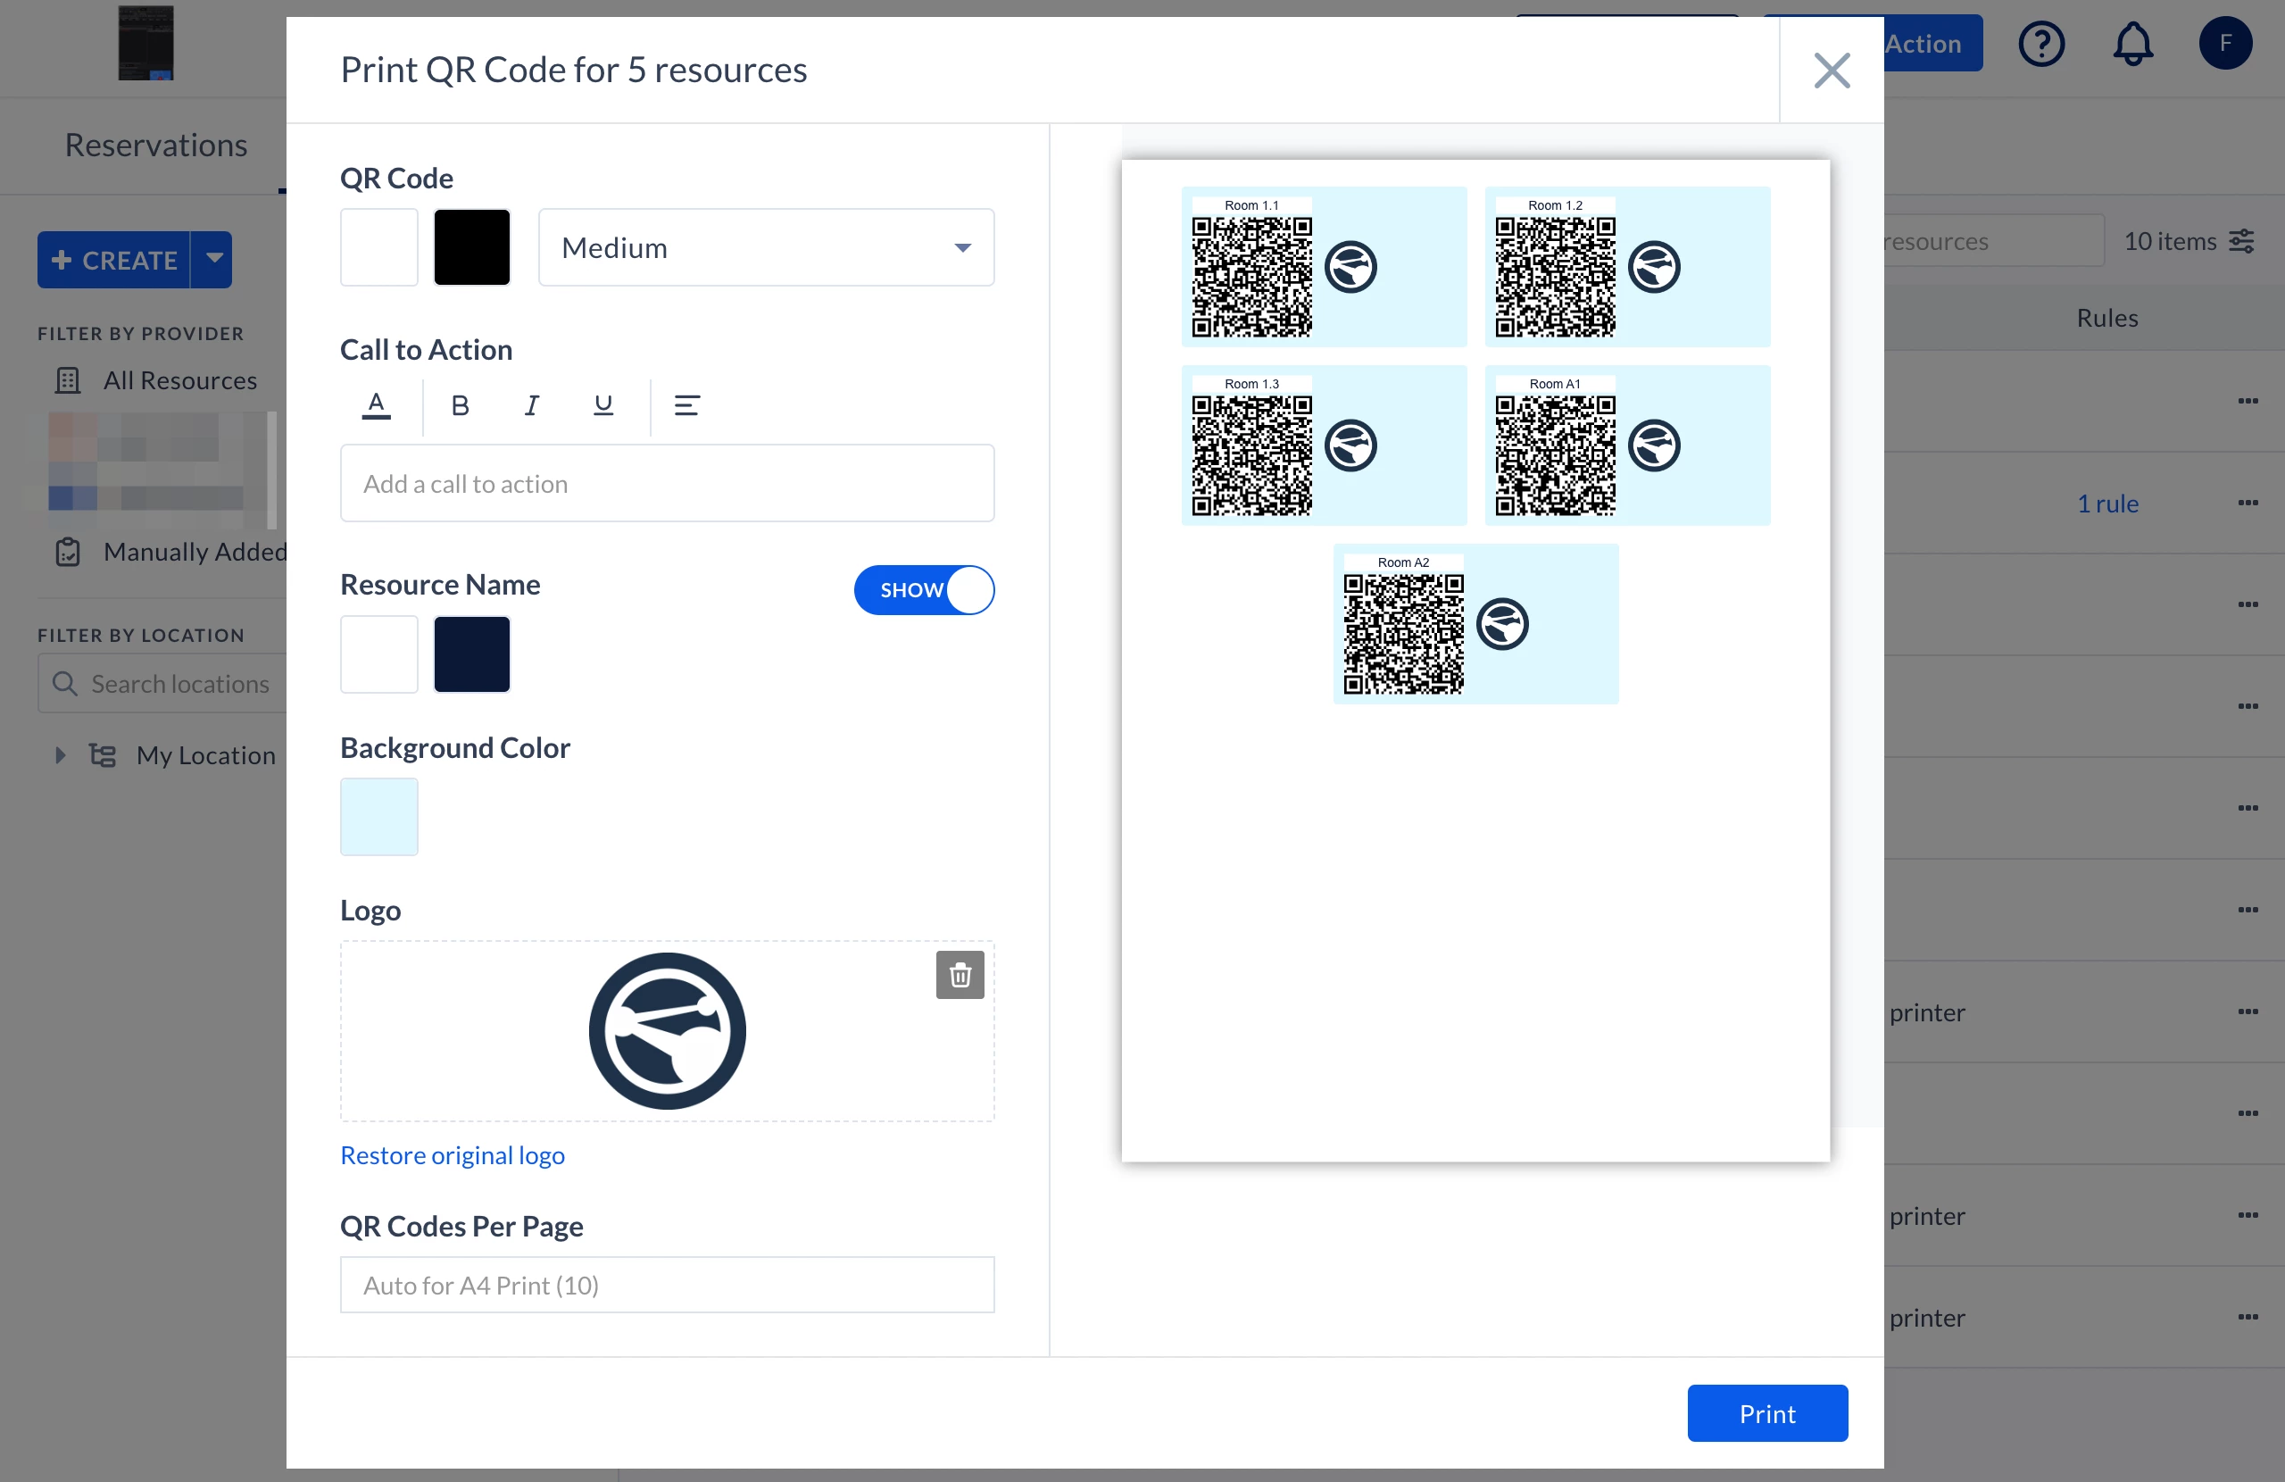The height and width of the screenshot is (1482, 2285).
Task: Open the CREATE button dropdown arrow
Action: [x=213, y=259]
